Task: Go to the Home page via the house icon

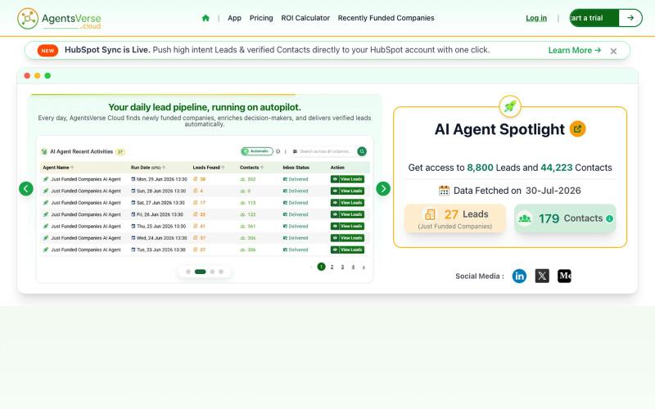Action: tap(206, 18)
